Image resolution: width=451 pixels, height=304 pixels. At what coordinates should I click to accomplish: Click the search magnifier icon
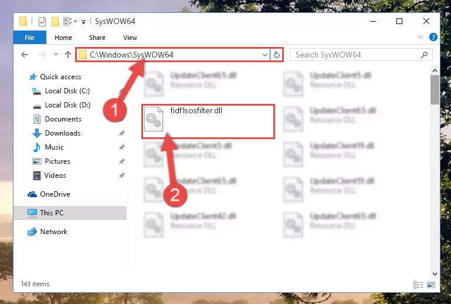(424, 55)
